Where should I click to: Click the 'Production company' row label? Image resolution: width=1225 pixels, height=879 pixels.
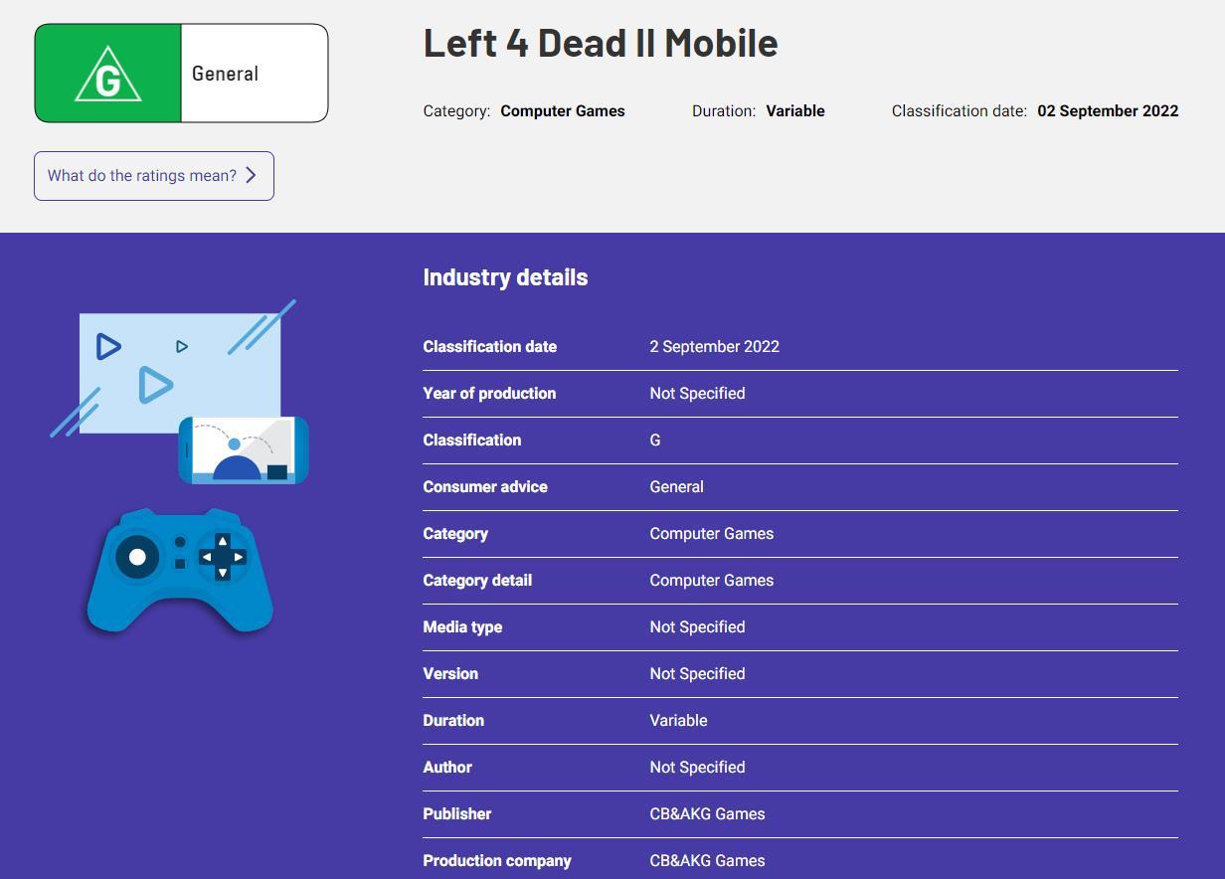[x=497, y=861]
